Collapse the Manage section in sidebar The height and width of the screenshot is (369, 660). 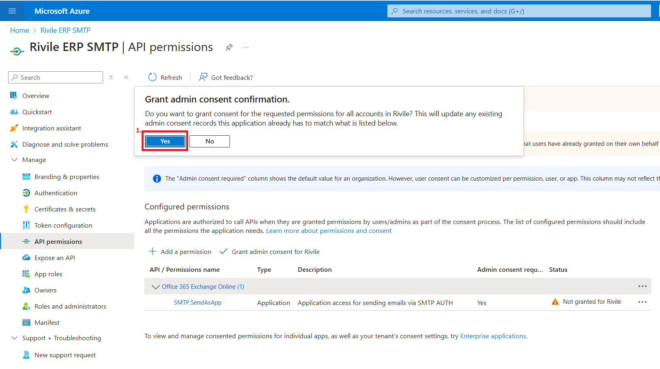click(x=15, y=160)
